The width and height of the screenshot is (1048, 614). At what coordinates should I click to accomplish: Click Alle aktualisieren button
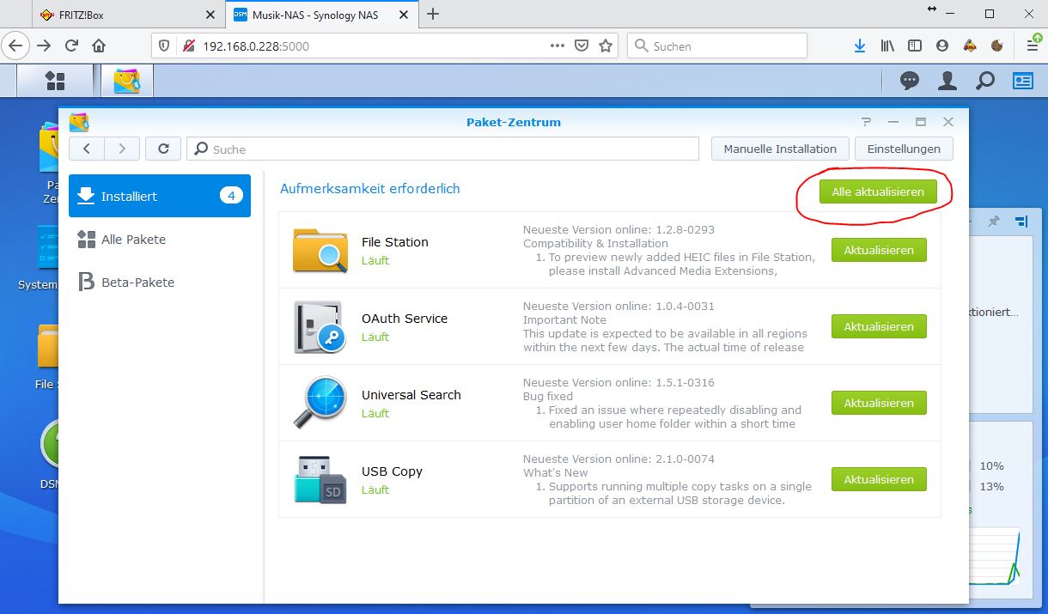click(x=878, y=191)
